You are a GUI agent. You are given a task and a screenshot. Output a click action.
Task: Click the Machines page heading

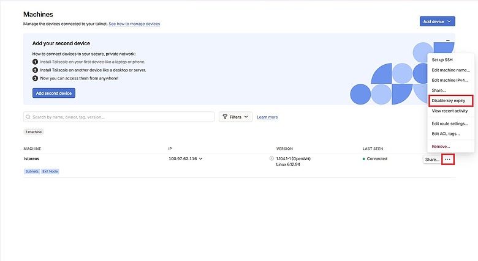[x=38, y=14]
